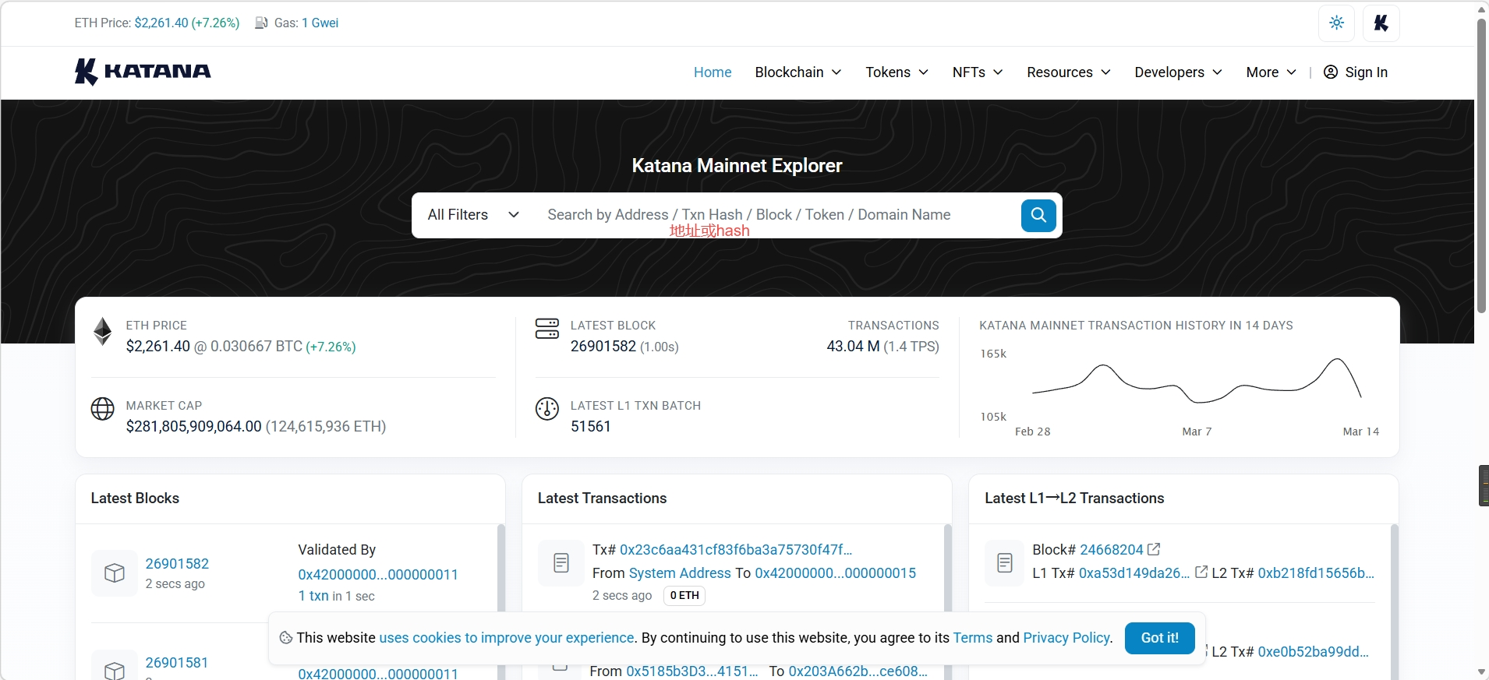The width and height of the screenshot is (1489, 680).
Task: Open the Privacy Policy link
Action: 1066,638
